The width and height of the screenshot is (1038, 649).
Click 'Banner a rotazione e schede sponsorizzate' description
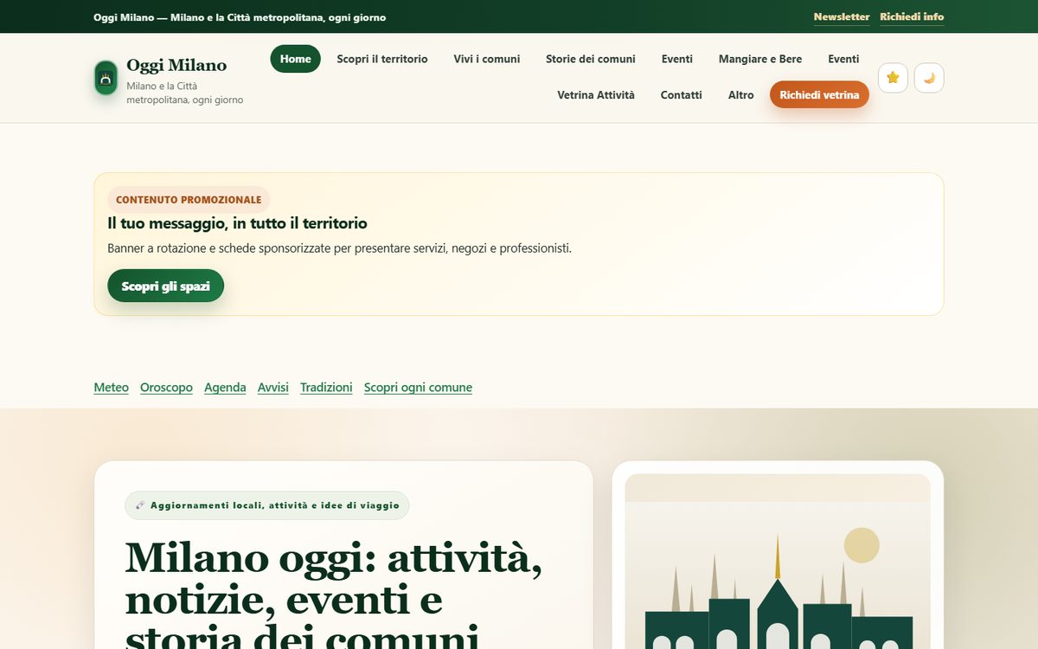coord(339,248)
